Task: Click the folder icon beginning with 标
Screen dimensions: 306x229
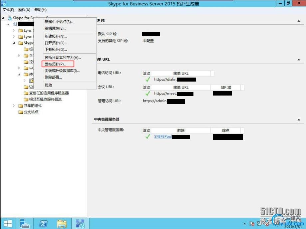Action: tap(26, 49)
